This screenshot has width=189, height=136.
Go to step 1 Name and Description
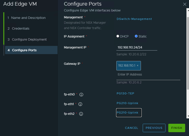click(x=28, y=18)
